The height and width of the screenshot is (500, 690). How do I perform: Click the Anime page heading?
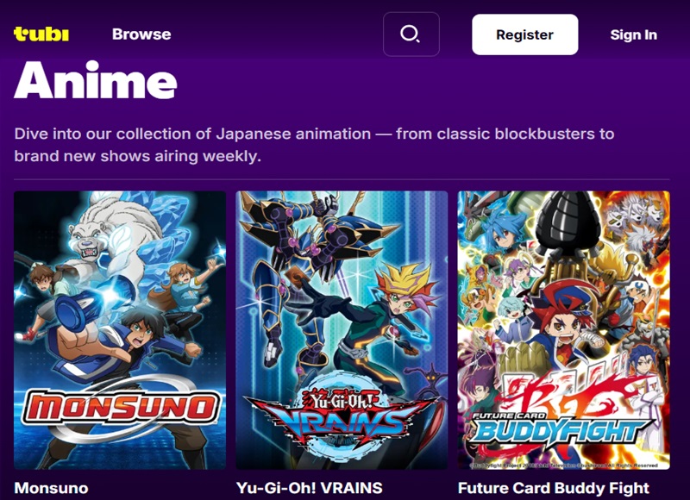pyautogui.click(x=96, y=80)
